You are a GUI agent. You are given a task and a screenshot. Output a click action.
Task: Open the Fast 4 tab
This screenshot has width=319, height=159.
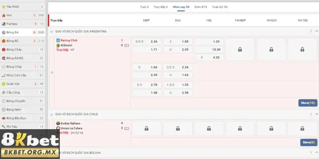tap(144, 7)
